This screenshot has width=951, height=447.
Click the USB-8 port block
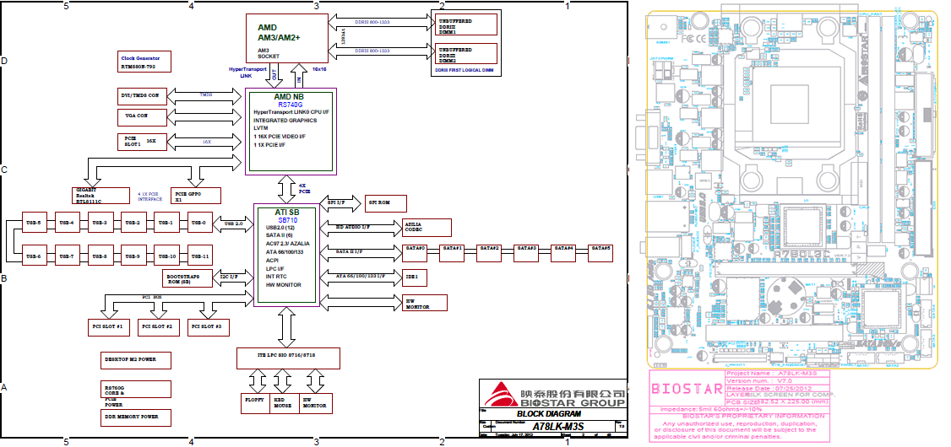pos(100,255)
